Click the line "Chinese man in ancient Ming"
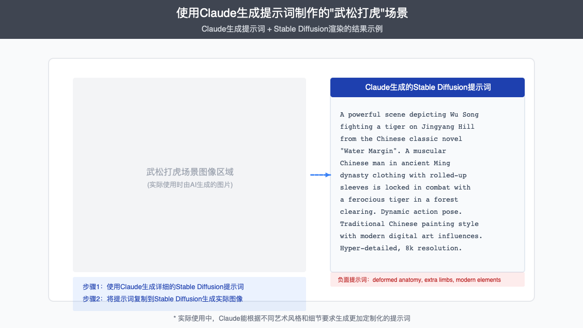Screen dimensions: 583x328 [x=395, y=163]
